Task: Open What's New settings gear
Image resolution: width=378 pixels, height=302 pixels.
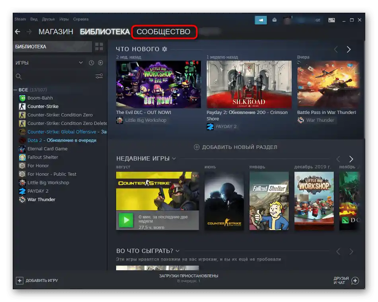Action: 164,49
